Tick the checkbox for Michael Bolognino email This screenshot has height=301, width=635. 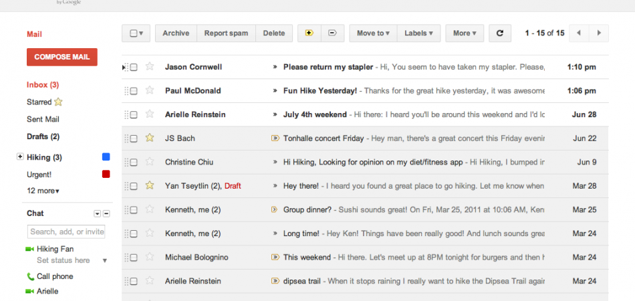(134, 258)
